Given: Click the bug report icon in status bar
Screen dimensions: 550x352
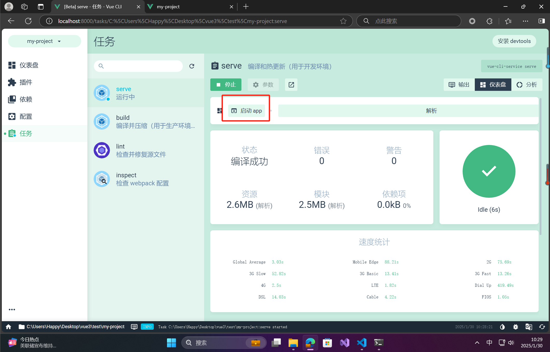Looking at the screenshot, I should pyautogui.click(x=516, y=327).
